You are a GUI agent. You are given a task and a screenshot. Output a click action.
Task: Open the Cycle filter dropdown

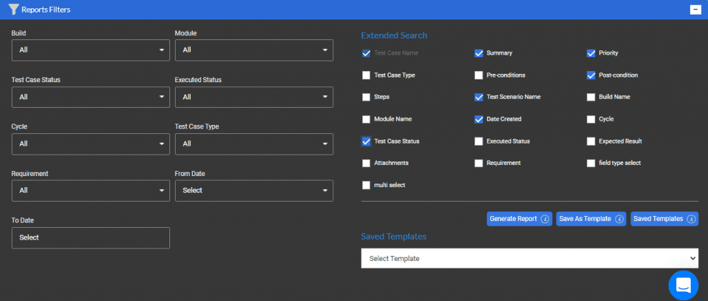91,144
